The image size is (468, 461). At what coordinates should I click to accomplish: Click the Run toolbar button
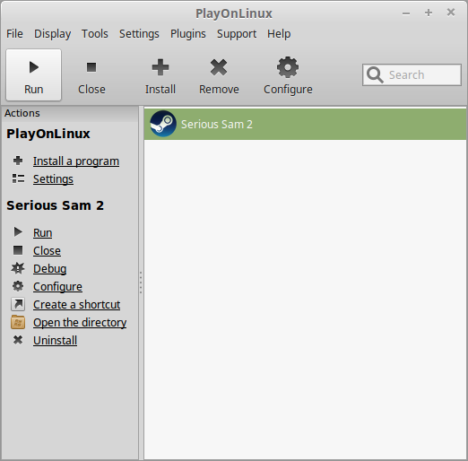pyautogui.click(x=33, y=74)
